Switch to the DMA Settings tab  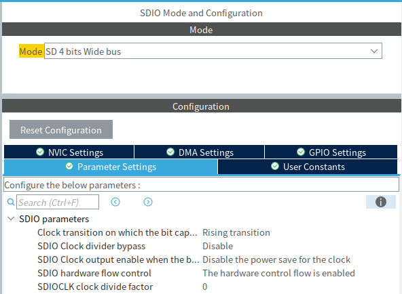click(199, 152)
